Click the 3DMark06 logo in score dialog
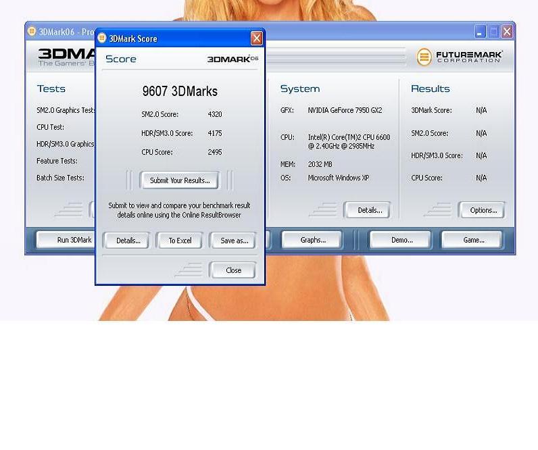Image resolution: width=538 pixels, height=450 pixels. pyautogui.click(x=233, y=59)
